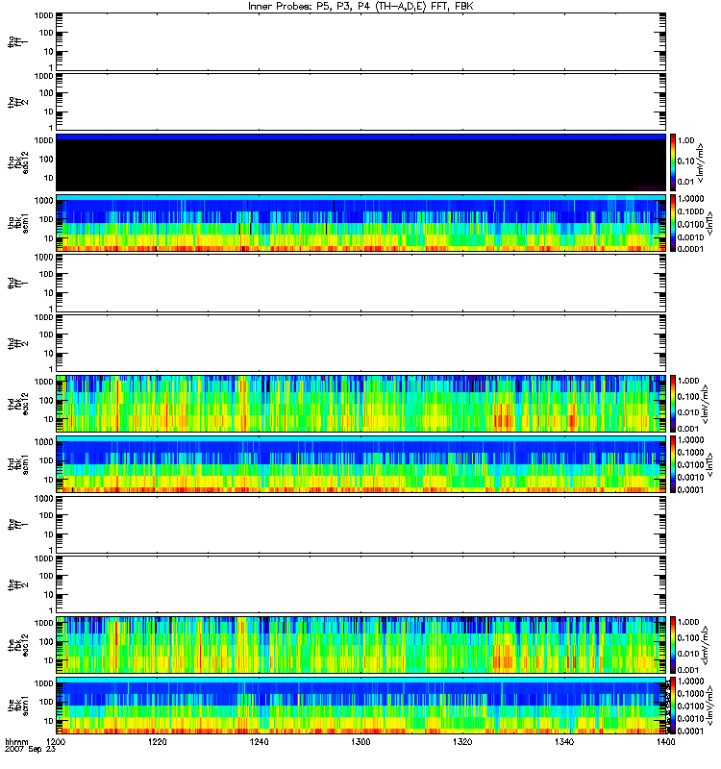Click the 'thd fff 1' y-axis label
721x769 pixels.
[18, 283]
